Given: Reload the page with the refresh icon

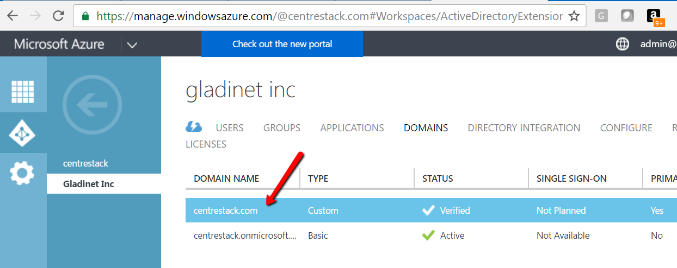Looking at the screenshot, I should click(58, 16).
